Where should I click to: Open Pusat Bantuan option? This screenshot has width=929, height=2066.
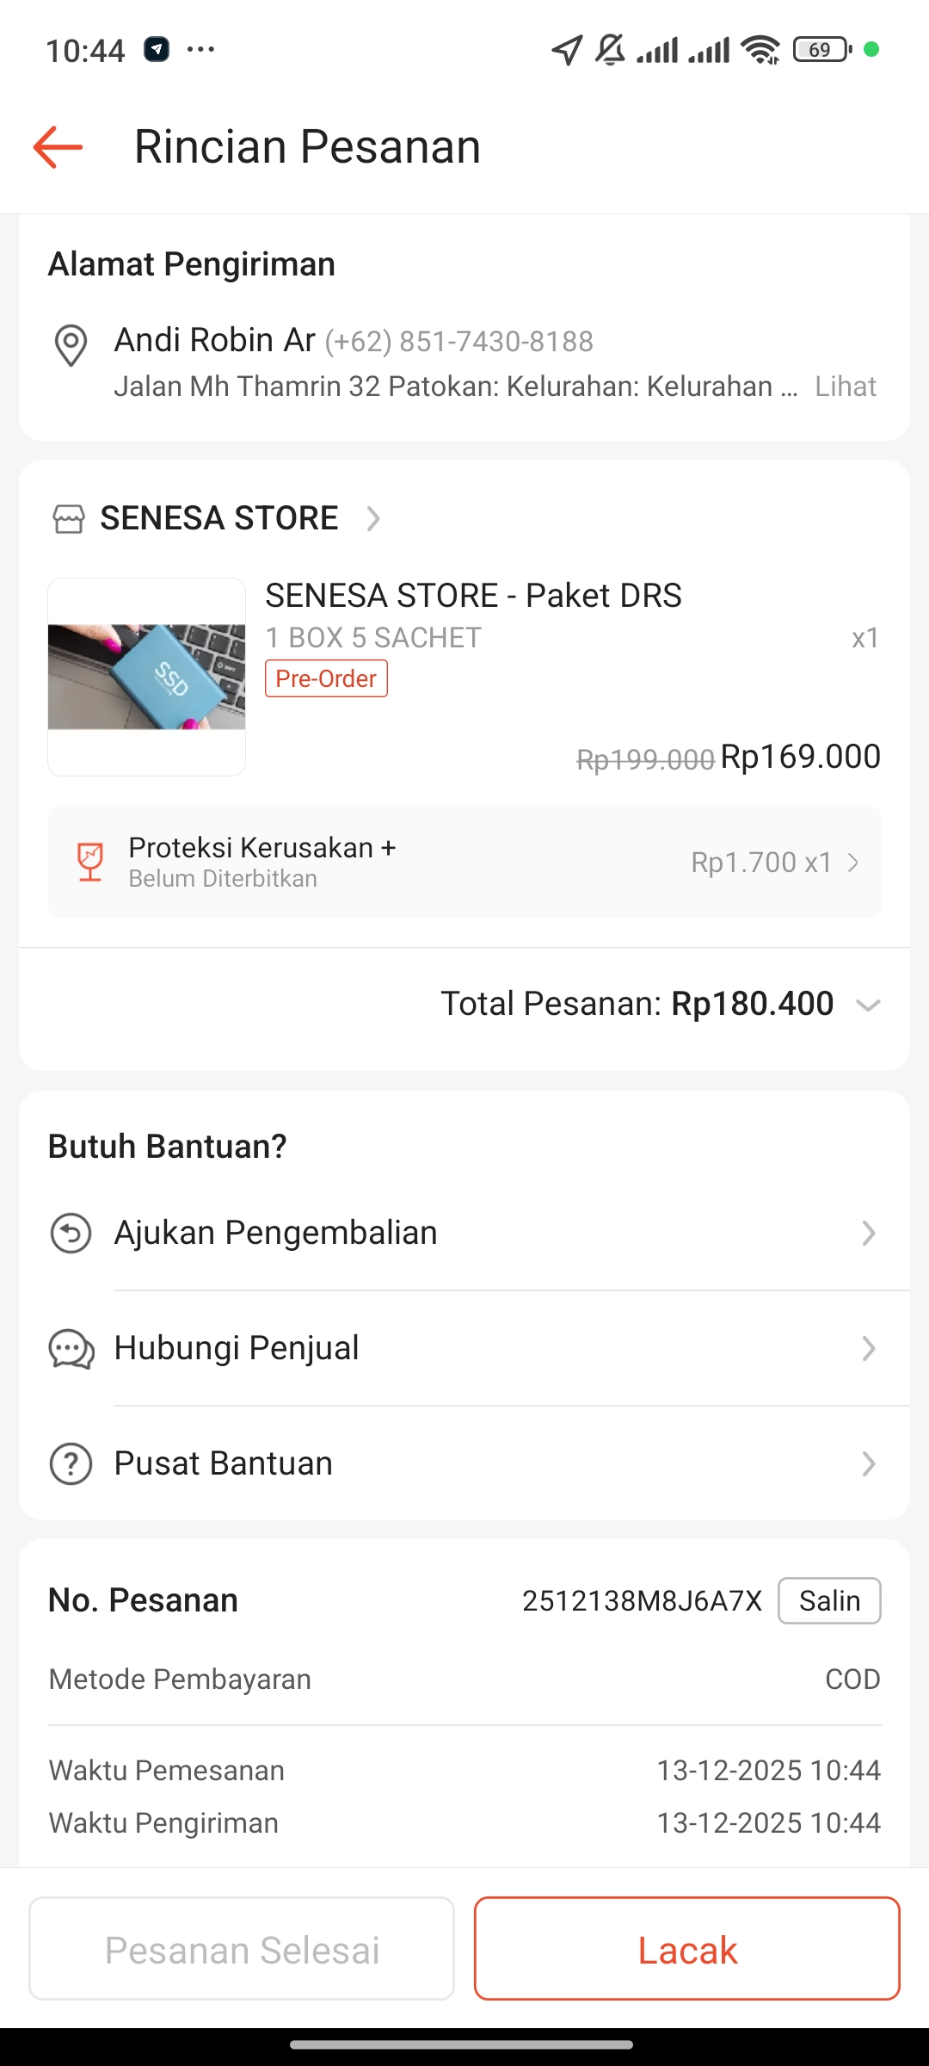click(224, 1463)
